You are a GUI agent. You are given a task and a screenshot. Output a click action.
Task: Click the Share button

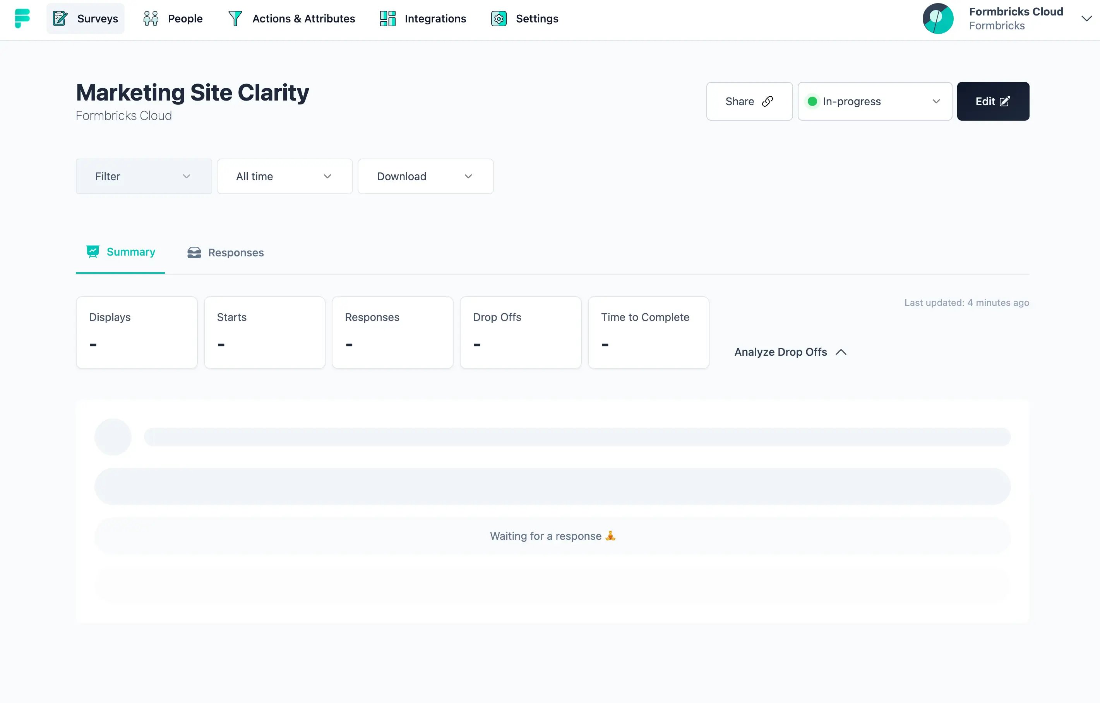click(x=749, y=101)
